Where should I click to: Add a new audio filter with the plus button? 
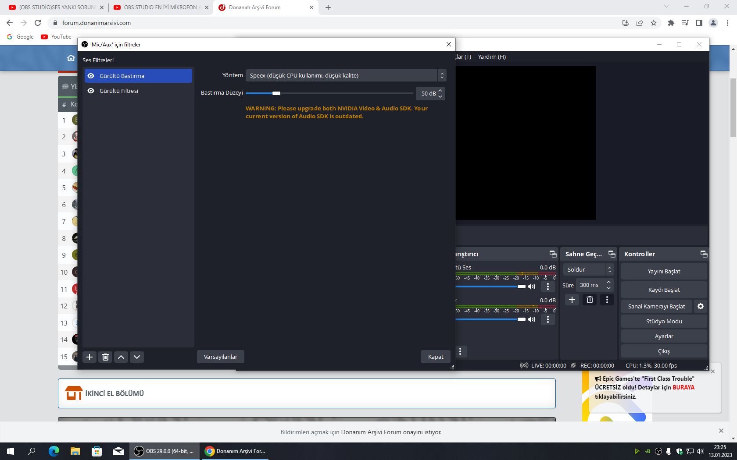pyautogui.click(x=89, y=357)
